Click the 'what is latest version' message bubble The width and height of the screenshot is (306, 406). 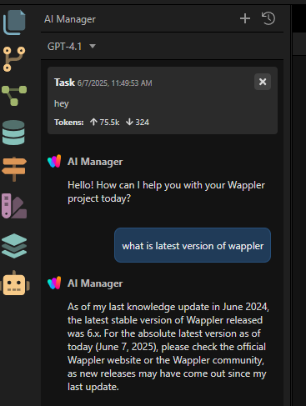tap(193, 245)
